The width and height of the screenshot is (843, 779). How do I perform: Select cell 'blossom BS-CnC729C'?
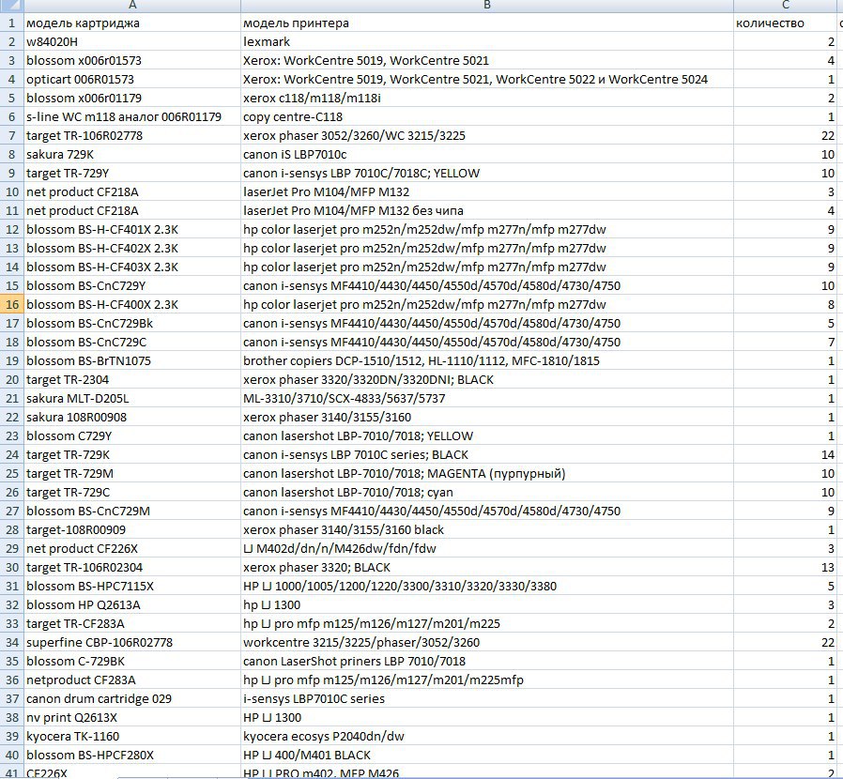[x=132, y=343]
